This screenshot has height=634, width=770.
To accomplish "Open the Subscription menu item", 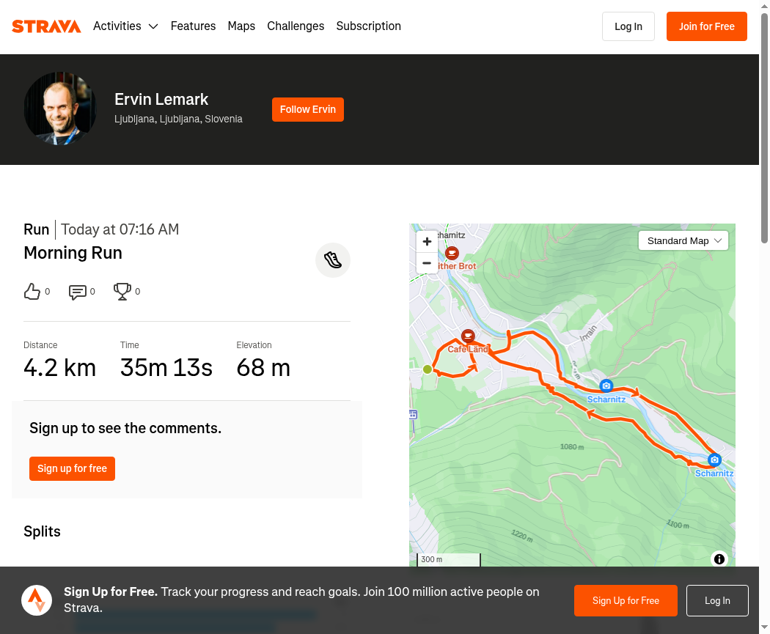I will point(368,26).
